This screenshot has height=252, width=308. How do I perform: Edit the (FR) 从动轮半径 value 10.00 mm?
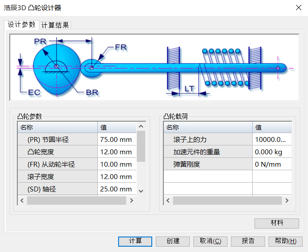point(117,164)
